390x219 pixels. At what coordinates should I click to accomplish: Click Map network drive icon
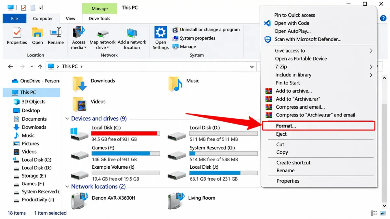(x=103, y=33)
